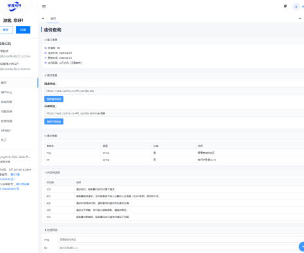Screen dimensions: 304x253
Task: Open the 关于 sidebar item
Action: (19, 140)
